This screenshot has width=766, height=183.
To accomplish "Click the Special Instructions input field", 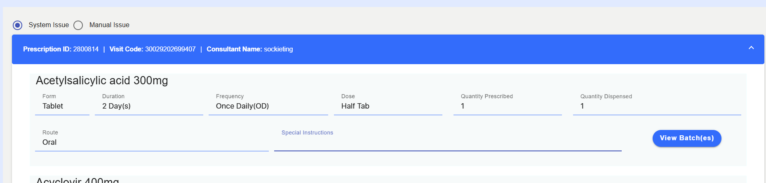I will [448, 142].
